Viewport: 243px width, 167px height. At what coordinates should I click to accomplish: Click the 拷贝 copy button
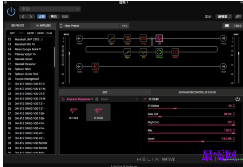54,17
